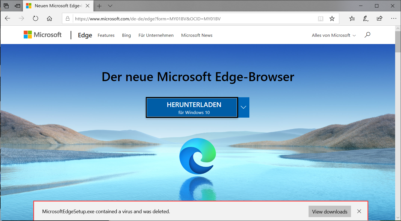Image resolution: width=401 pixels, height=221 pixels.
Task: Click the Microsoft logo
Action: 43,35
